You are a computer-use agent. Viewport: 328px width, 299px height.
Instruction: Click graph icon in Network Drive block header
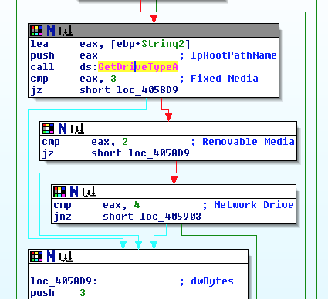pos(89,192)
